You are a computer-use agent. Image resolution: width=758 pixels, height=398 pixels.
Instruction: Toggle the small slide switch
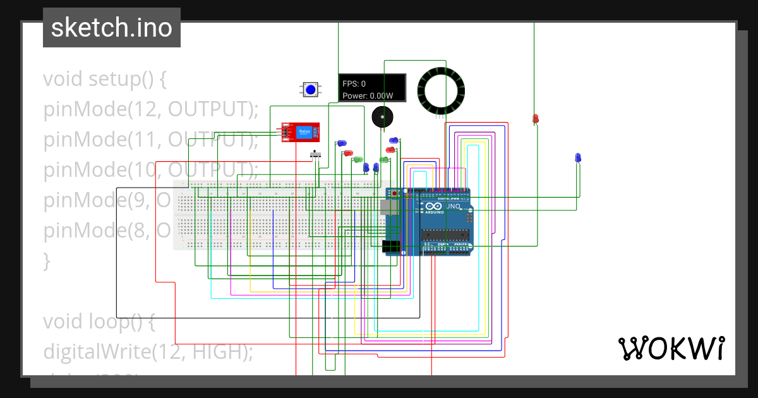[x=316, y=154]
